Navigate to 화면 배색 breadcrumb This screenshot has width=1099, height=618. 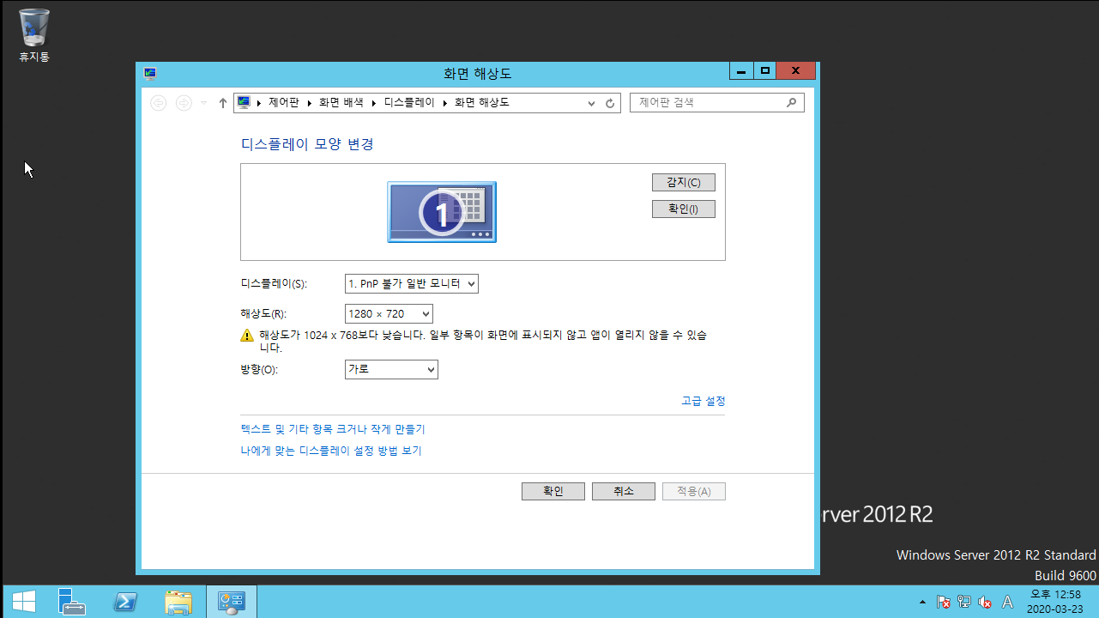click(341, 103)
